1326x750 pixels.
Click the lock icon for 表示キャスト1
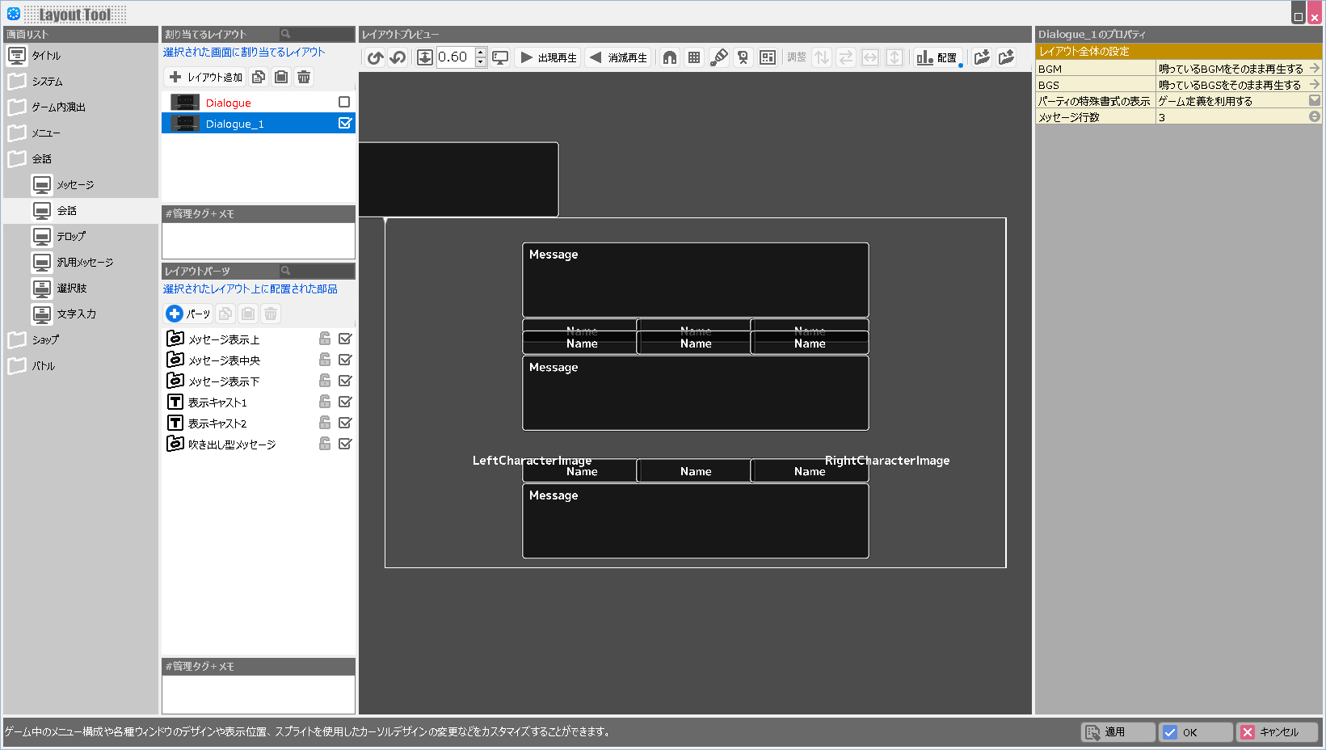pos(325,402)
